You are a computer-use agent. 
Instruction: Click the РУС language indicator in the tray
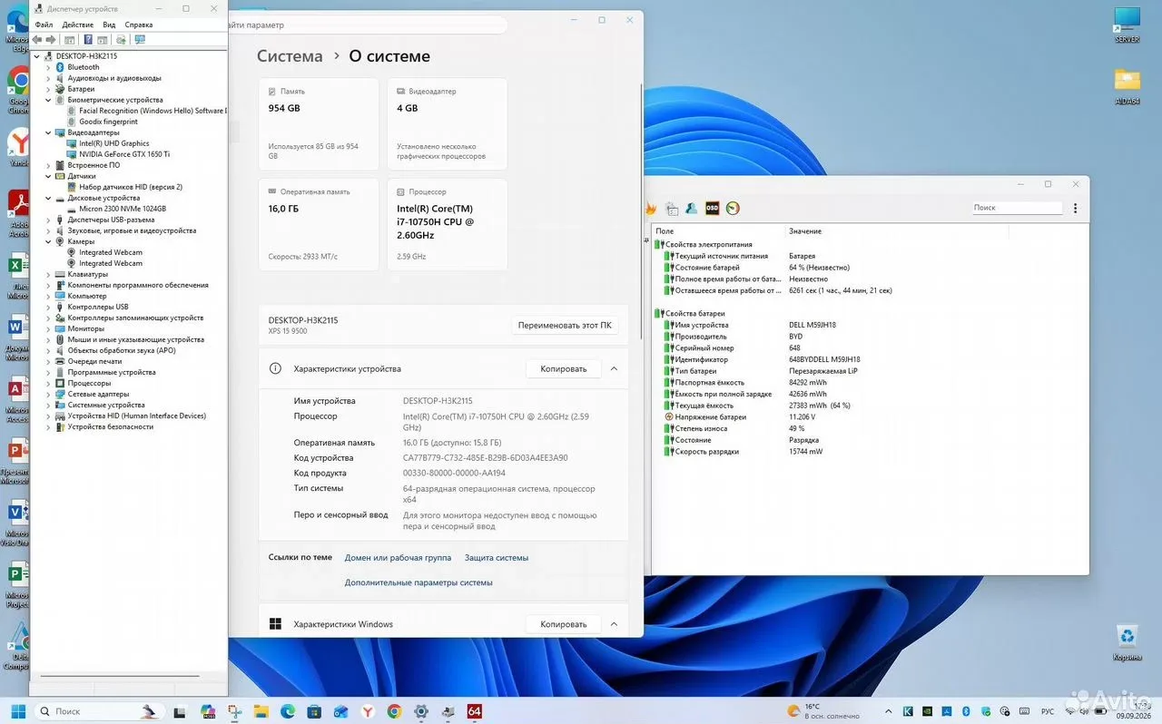(1047, 711)
